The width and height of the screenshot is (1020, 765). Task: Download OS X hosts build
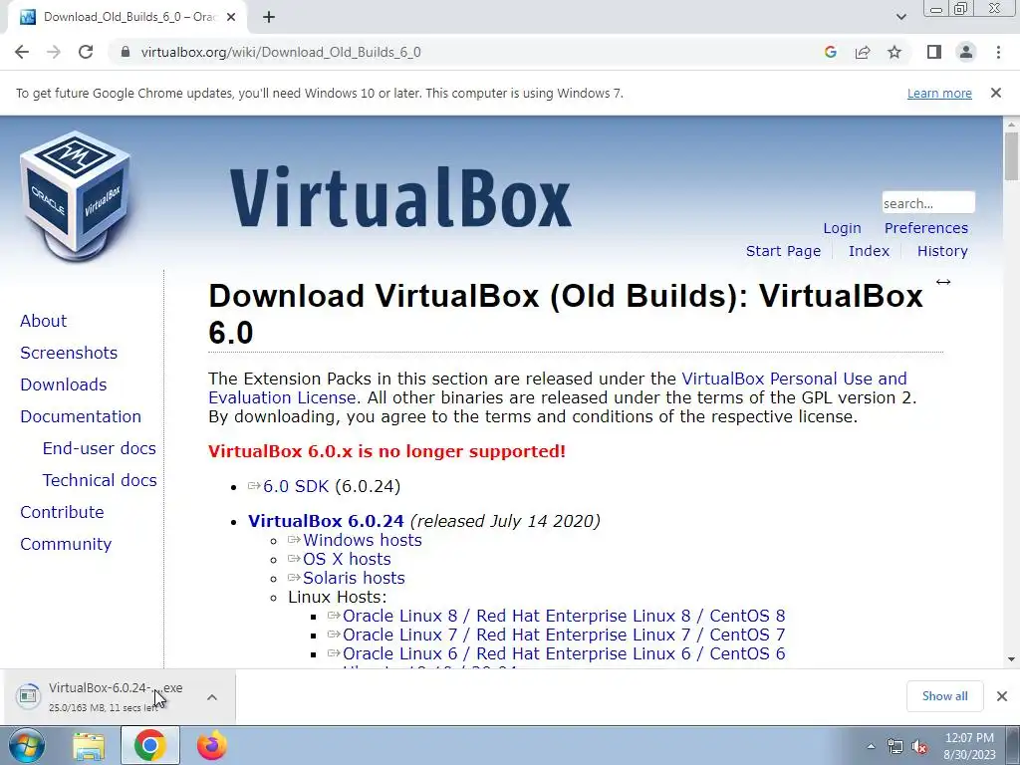pyautogui.click(x=347, y=559)
